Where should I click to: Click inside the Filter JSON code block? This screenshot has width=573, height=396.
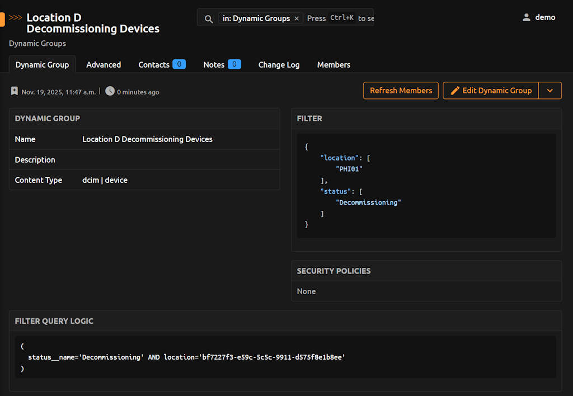(426, 186)
